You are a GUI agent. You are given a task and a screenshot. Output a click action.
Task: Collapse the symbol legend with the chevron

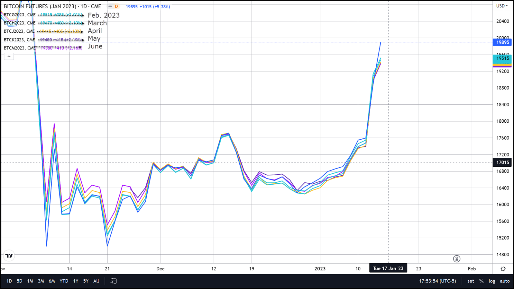[9, 57]
